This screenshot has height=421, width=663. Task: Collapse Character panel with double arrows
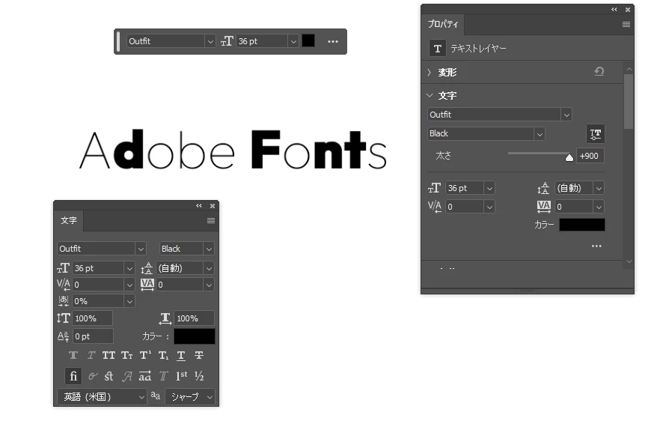(199, 206)
